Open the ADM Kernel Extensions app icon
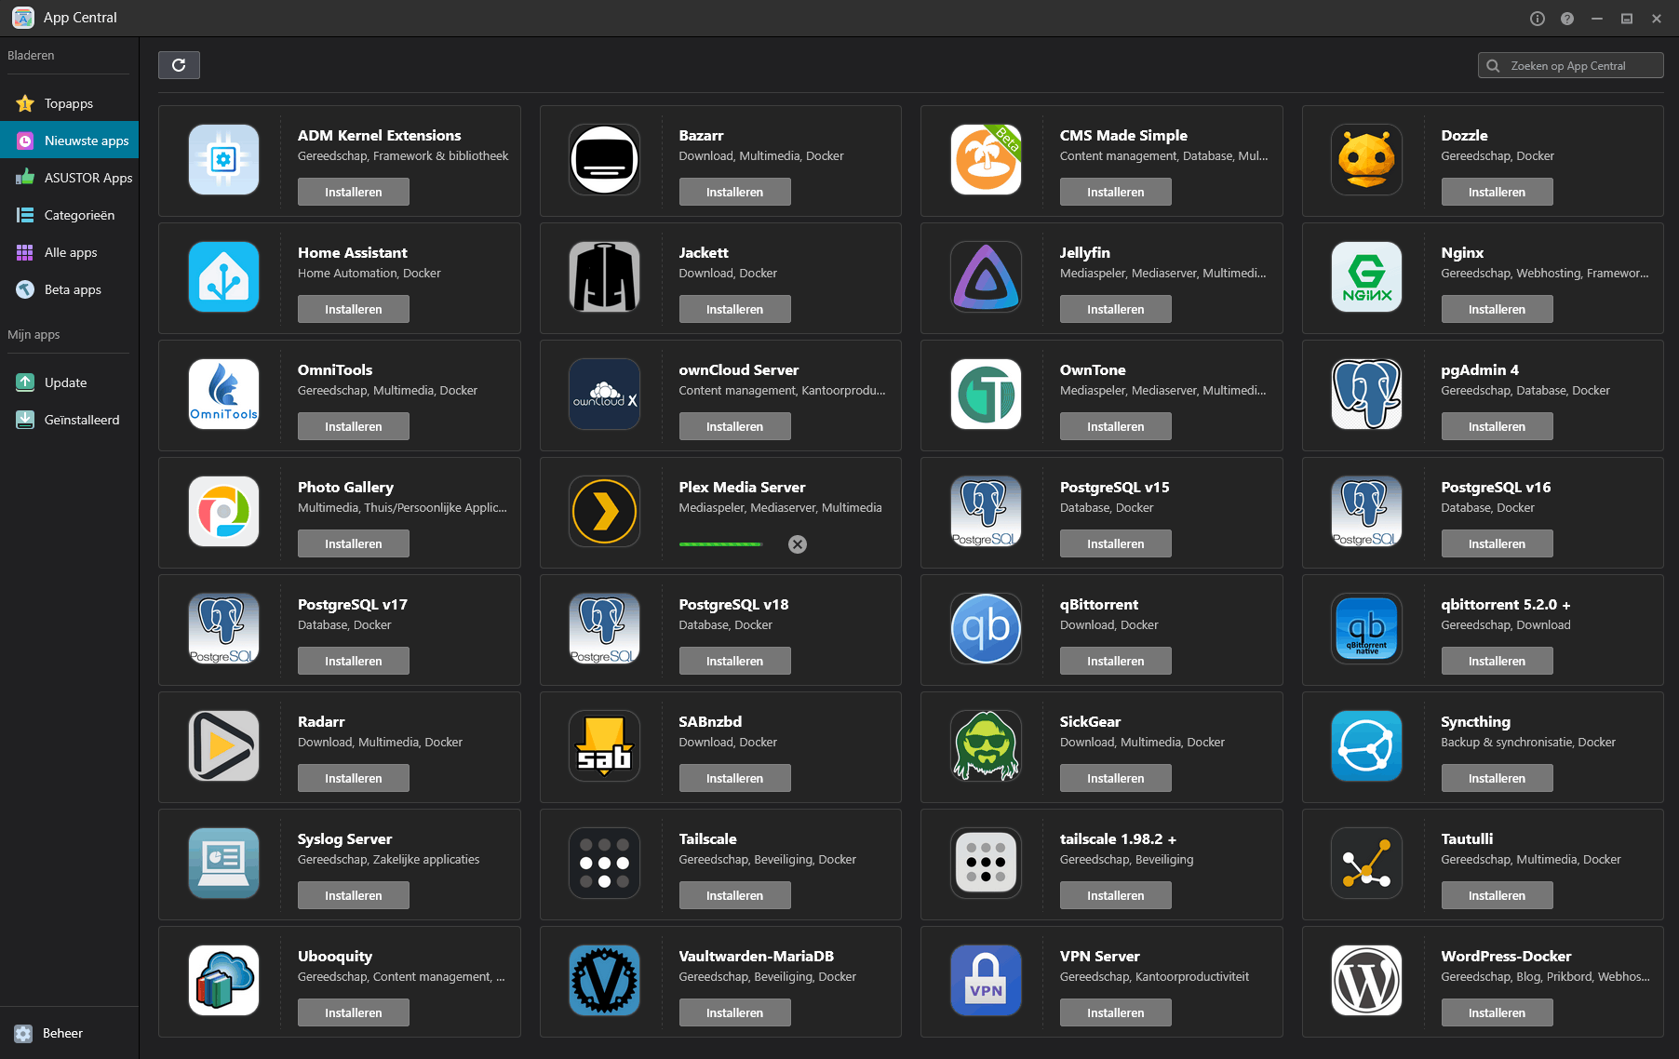Image resolution: width=1679 pixels, height=1059 pixels. [223, 160]
